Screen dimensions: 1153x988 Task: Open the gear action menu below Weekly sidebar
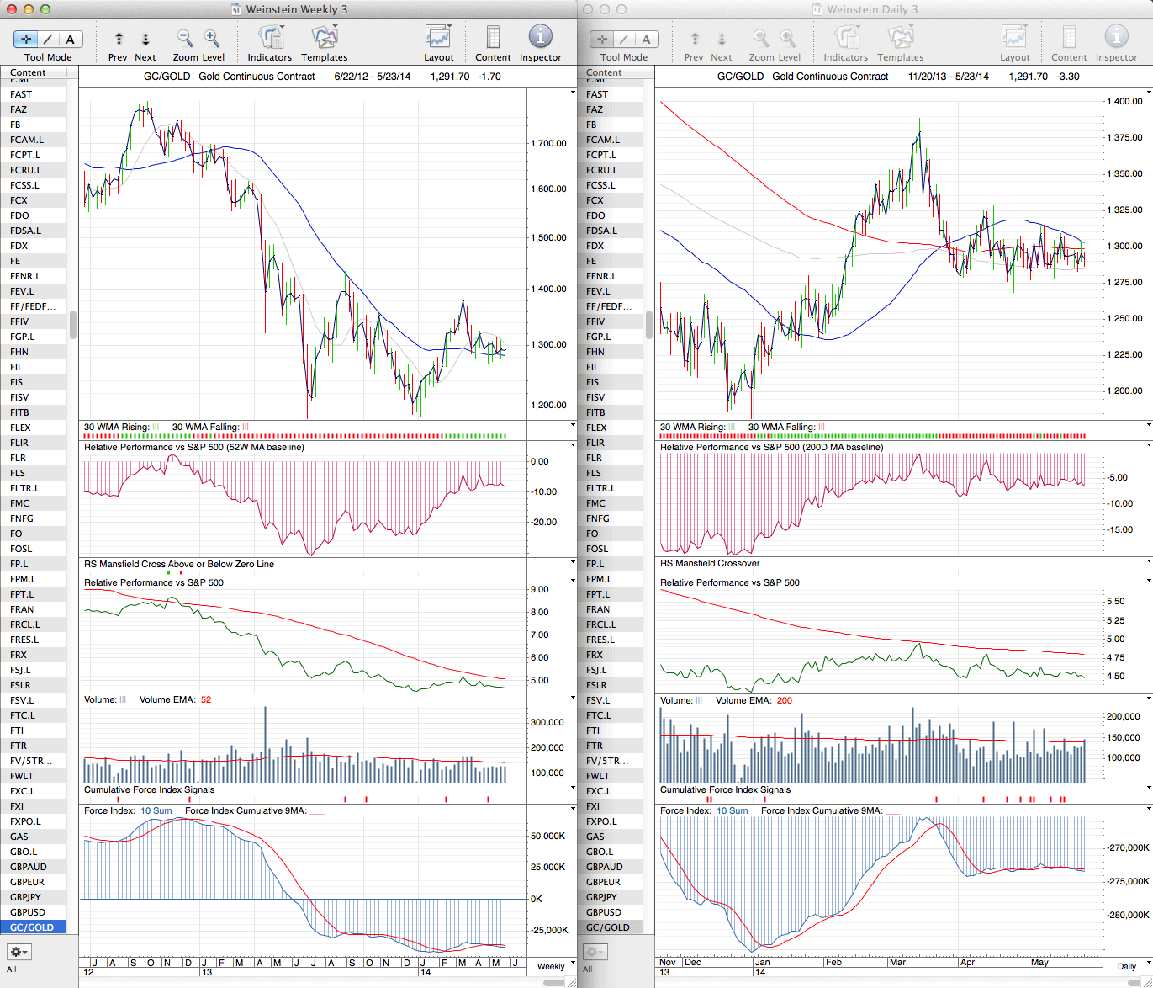(x=19, y=952)
